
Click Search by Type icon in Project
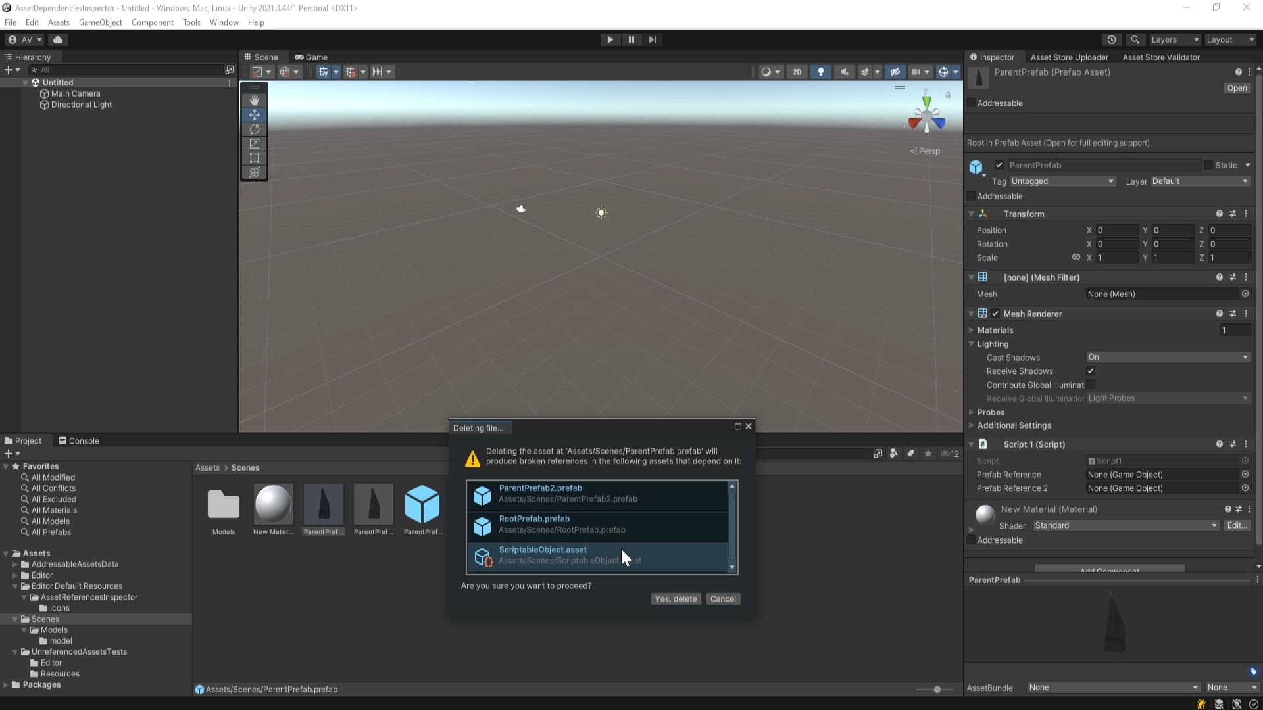tap(893, 454)
